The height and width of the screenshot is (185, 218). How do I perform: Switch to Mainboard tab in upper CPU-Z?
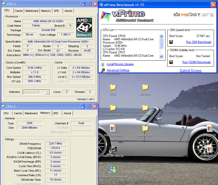click(32, 11)
